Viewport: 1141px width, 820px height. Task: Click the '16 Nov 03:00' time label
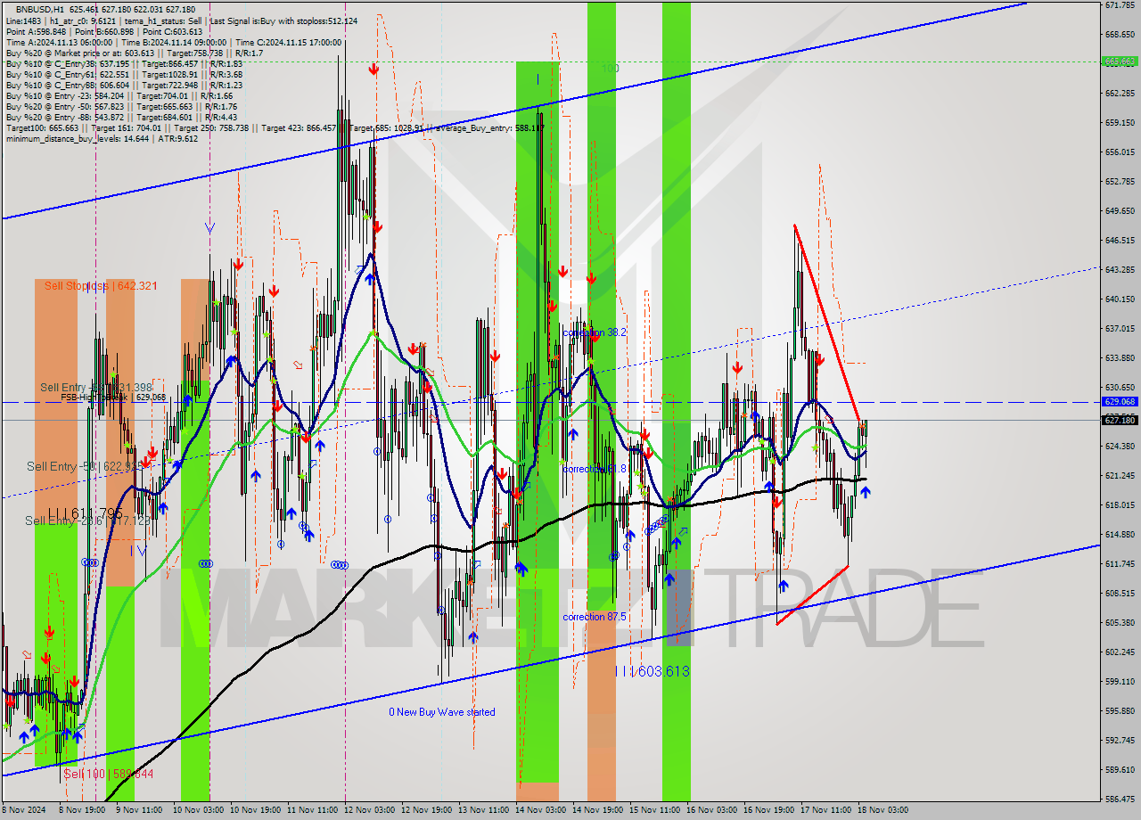click(x=711, y=810)
